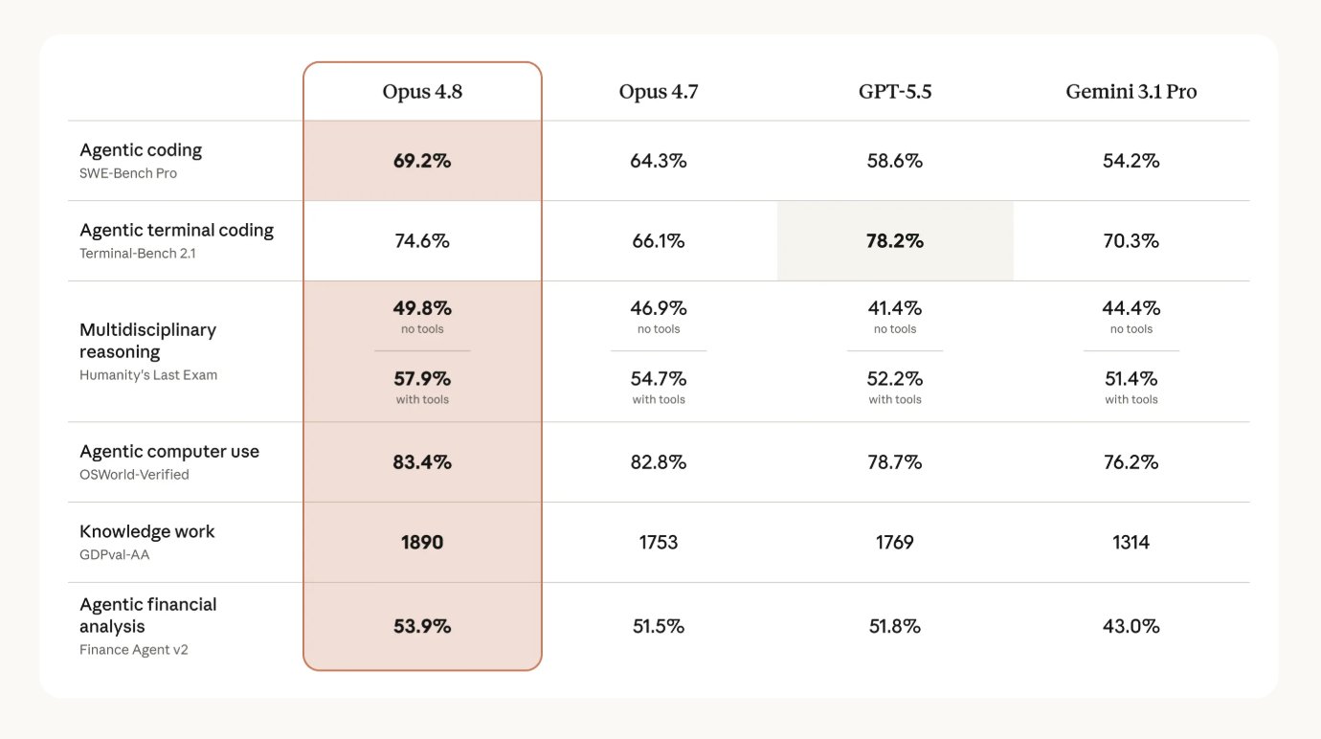Click the highlighted 78.2% GPT-5.5 score
This screenshot has height=739, width=1321.
click(x=895, y=241)
